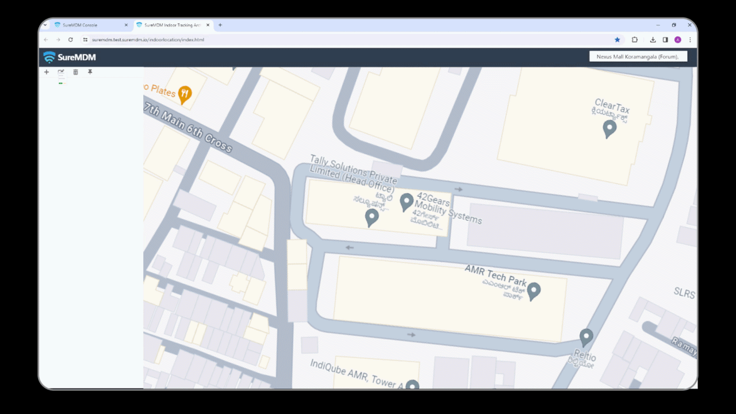Click the AMR Tech Park map pin
Viewport: 736px width, 414px height.
pyautogui.click(x=534, y=292)
